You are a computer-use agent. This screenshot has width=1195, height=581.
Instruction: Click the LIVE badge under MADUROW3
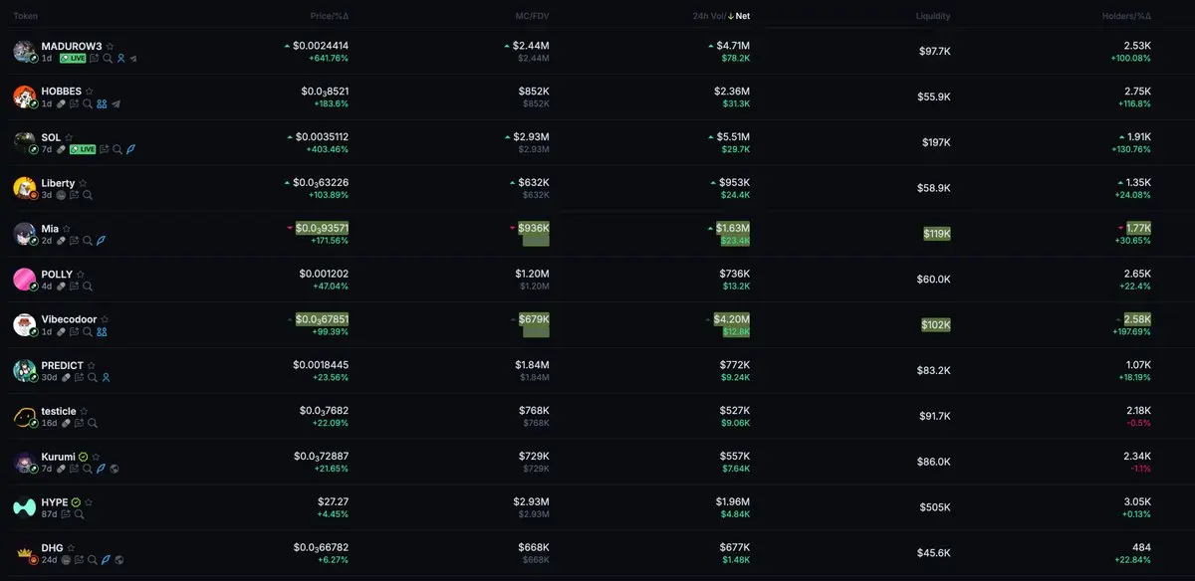[73, 59]
